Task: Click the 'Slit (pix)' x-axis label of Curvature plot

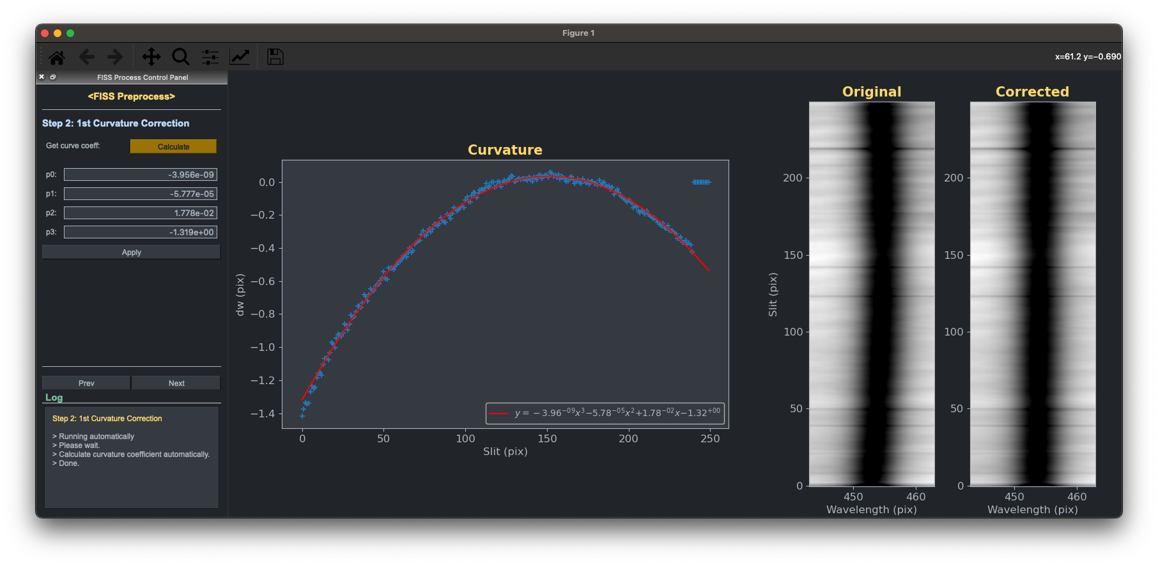Action: [505, 451]
